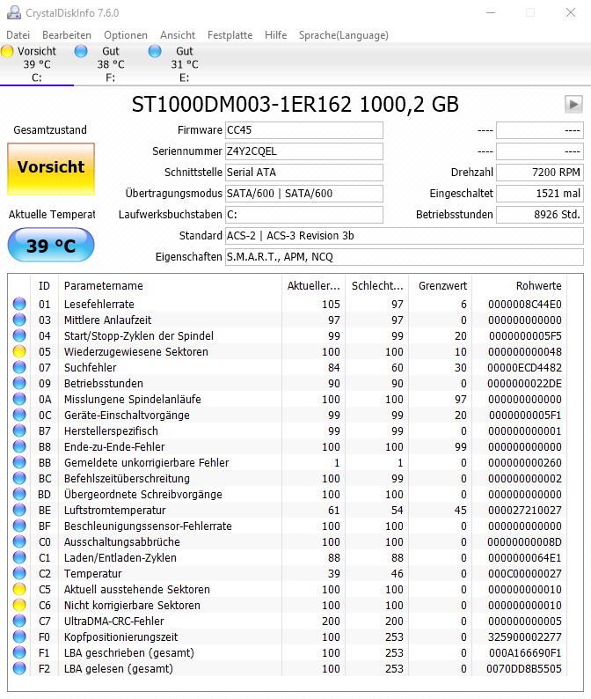Screen dimensions: 591x699
Task: Click the Drehzahl field 7200 RPM
Action: [540, 173]
